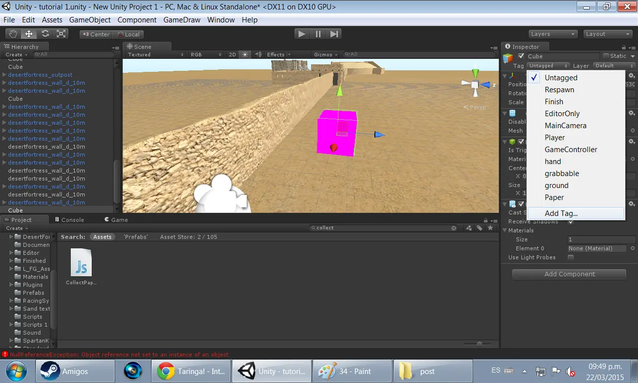
Task: Toggle Cube active checkbox in Inspector
Action: [521, 56]
